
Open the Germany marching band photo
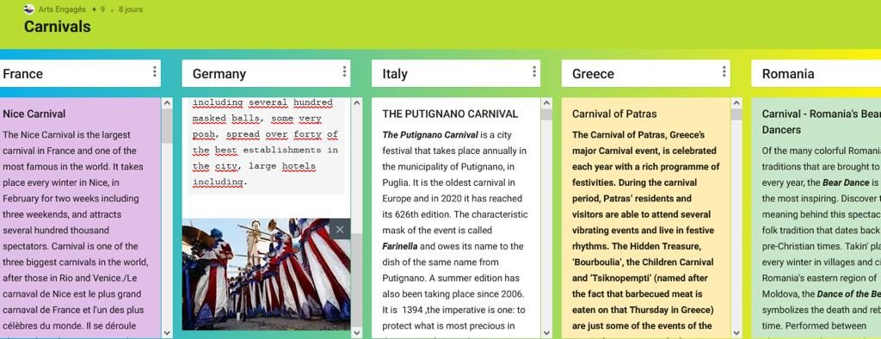coord(266,274)
